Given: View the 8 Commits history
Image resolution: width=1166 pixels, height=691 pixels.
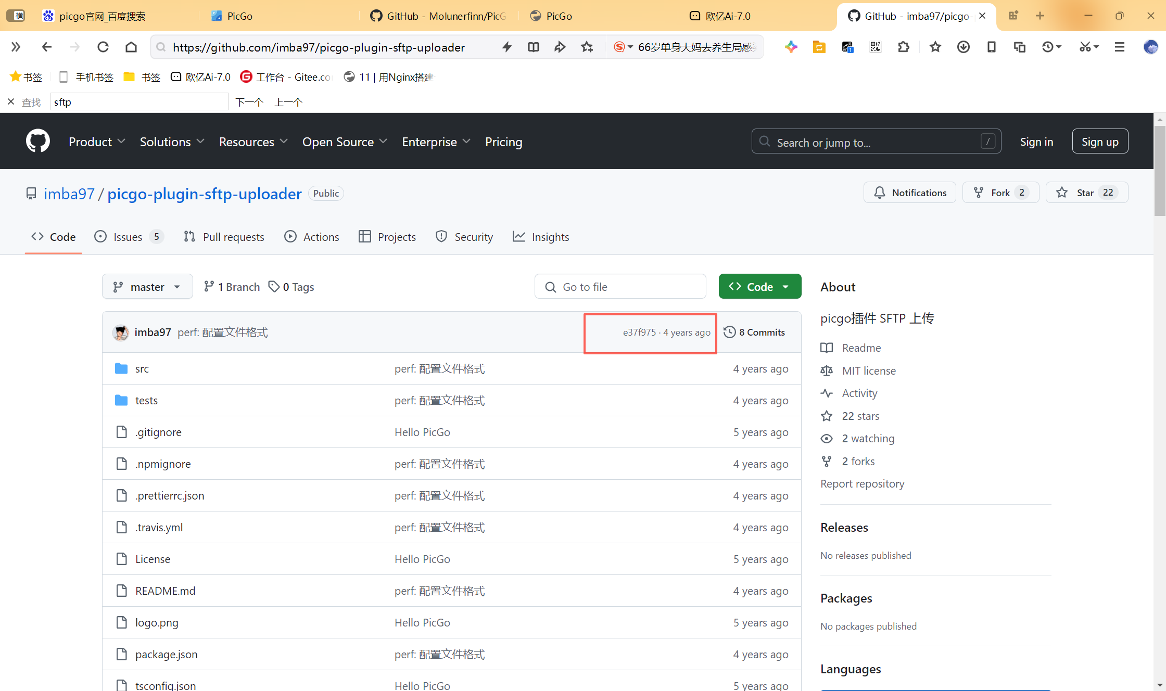Looking at the screenshot, I should [x=754, y=332].
